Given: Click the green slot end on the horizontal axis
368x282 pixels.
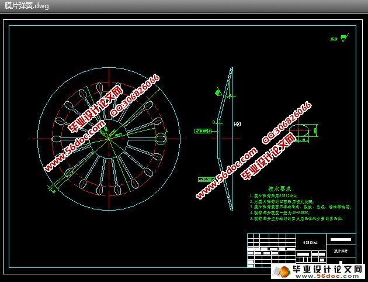Looking at the screenshot, I should tap(161, 139).
